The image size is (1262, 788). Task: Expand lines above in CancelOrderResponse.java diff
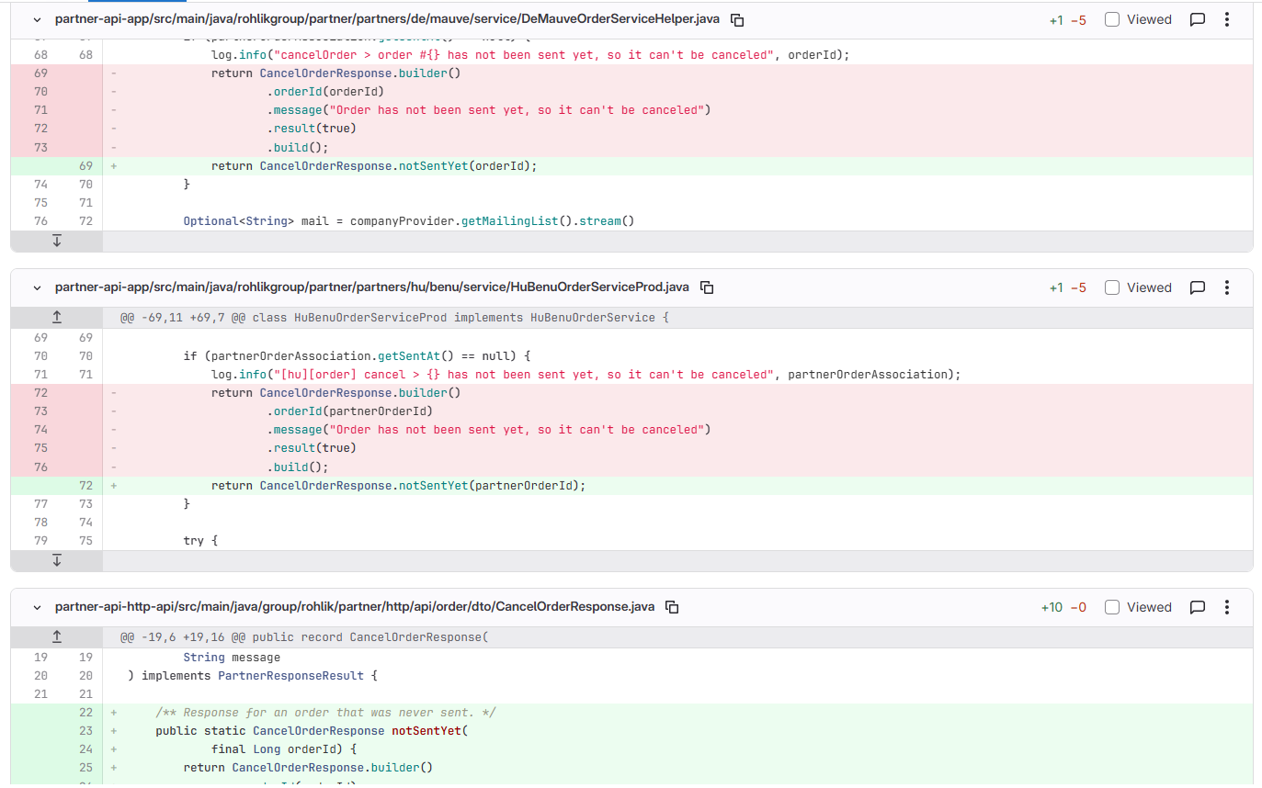coord(57,636)
